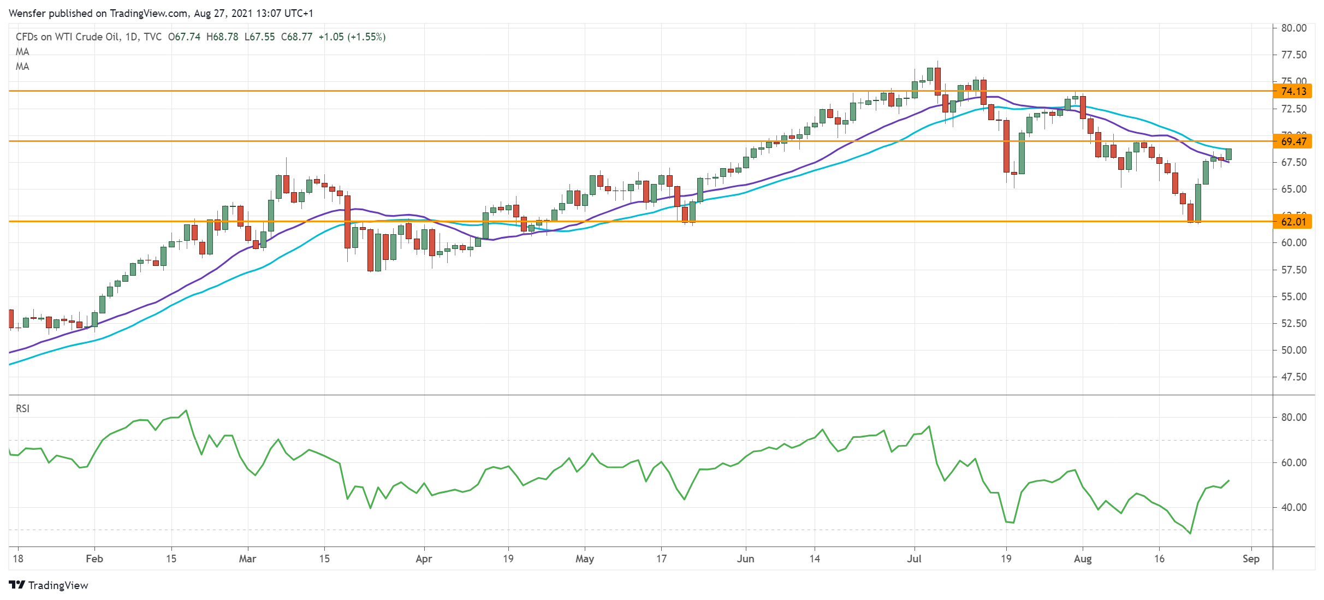Click the TradingView brand text link
Screen dimensions: 1324x600
pos(58,585)
